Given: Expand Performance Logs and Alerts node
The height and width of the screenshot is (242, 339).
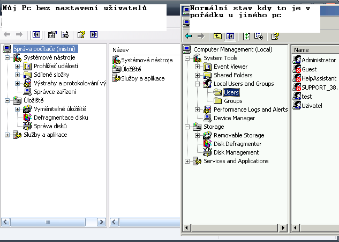Looking at the screenshot, I should coord(197,109).
